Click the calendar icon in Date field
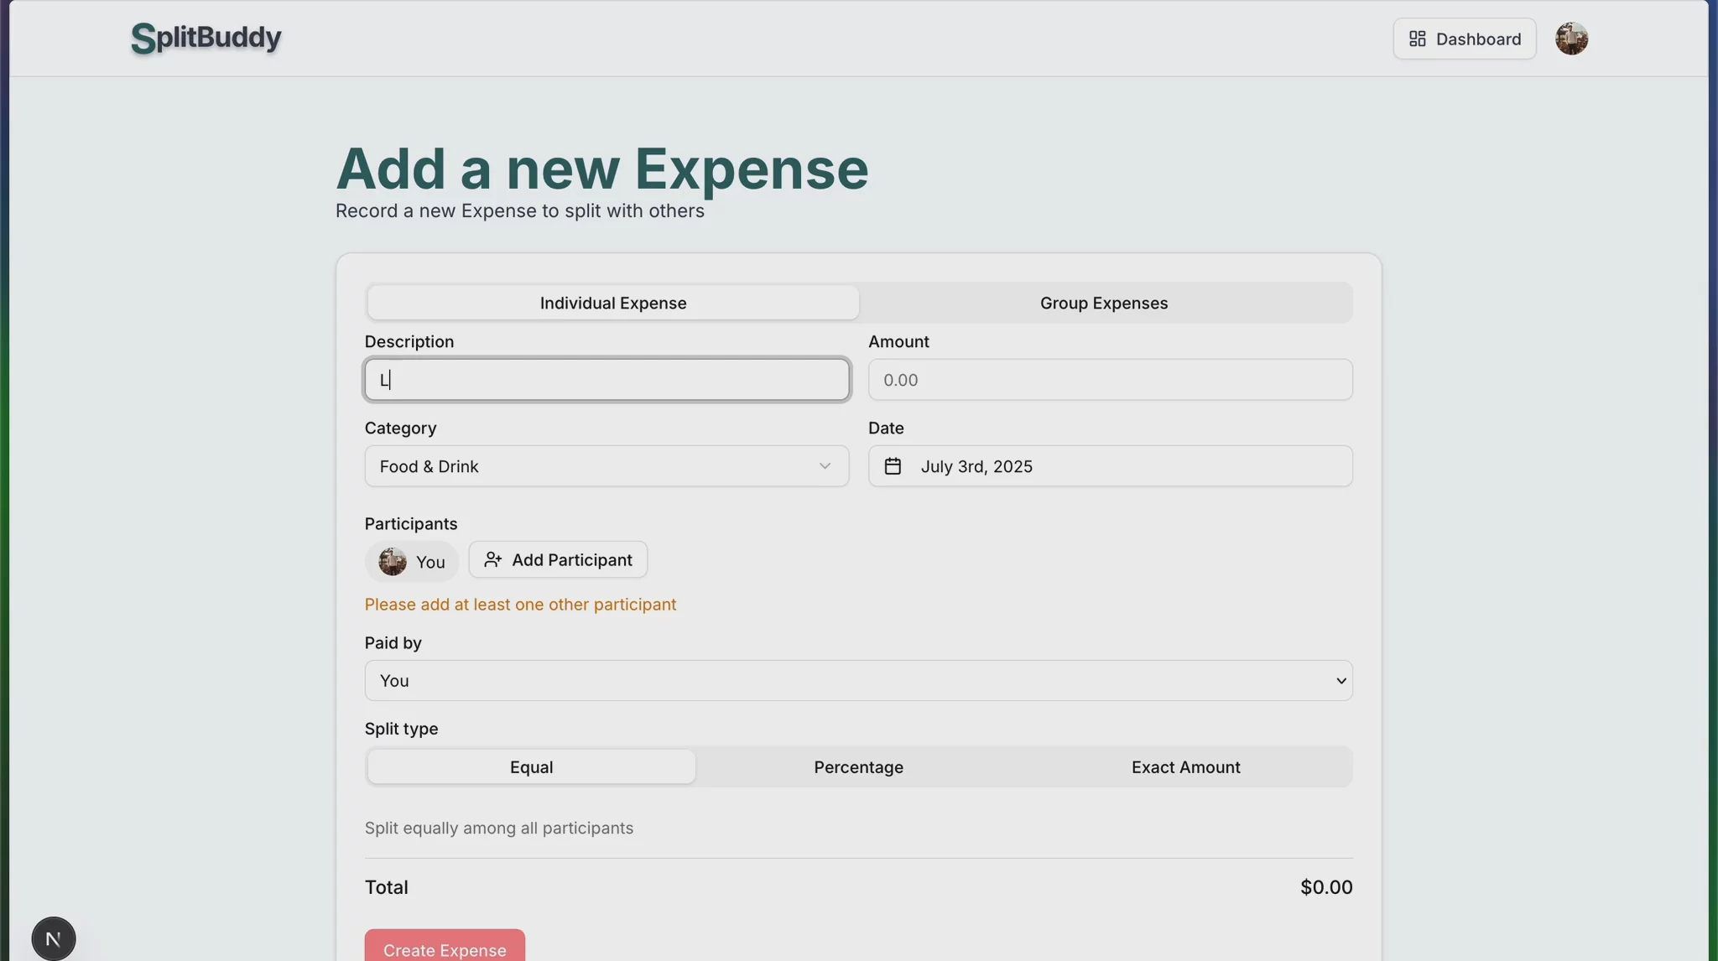Screen dimensions: 1718x961 click(x=893, y=466)
